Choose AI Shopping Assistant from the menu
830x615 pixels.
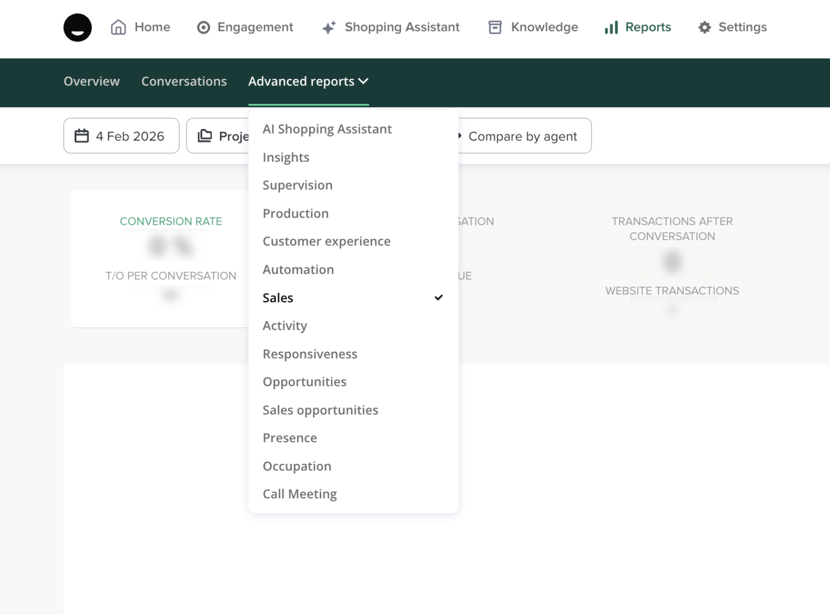click(327, 130)
